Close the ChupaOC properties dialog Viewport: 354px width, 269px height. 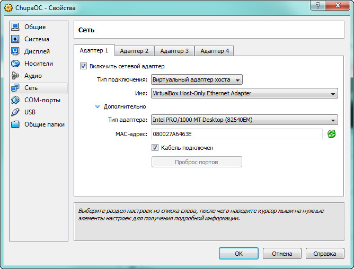(338, 5)
